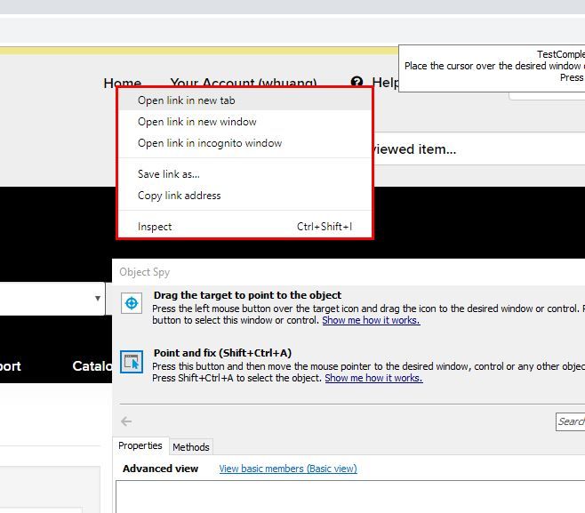Expand the dropdown arrow on the left

pyautogui.click(x=98, y=299)
